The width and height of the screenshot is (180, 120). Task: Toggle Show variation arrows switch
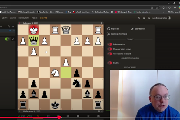[110, 49]
